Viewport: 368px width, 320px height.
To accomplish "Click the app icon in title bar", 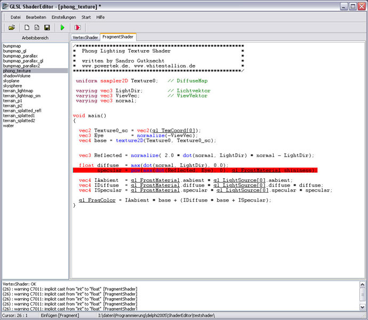I will coord(6,6).
